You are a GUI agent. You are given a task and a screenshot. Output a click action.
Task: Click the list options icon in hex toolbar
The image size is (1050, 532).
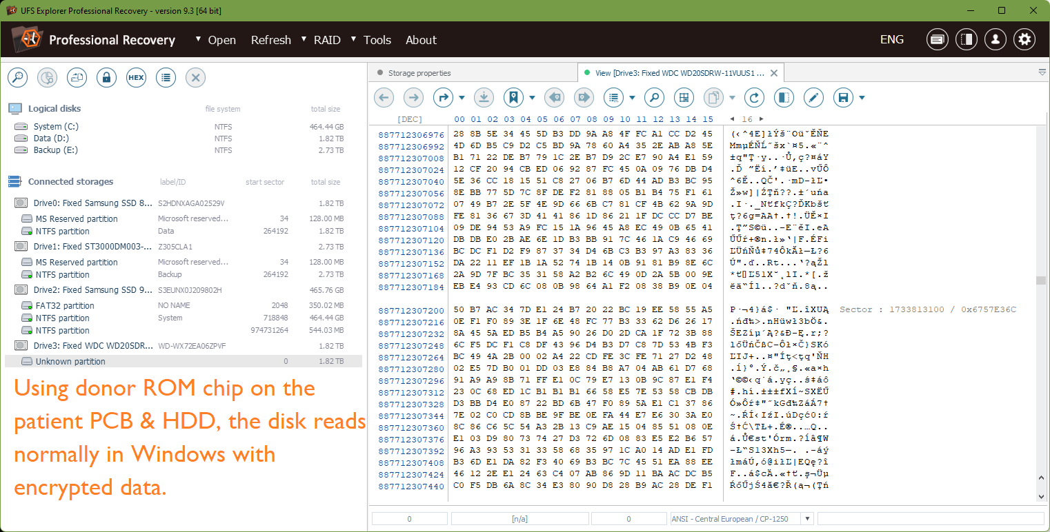(613, 98)
